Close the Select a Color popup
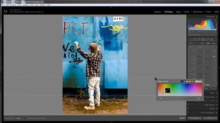This screenshot has height=123, width=220. (156, 79)
